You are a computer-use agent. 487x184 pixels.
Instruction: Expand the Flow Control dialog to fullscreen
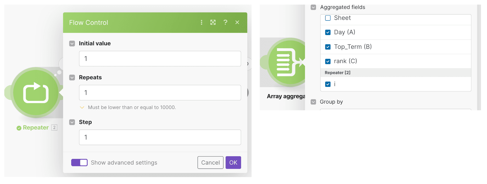tap(213, 22)
